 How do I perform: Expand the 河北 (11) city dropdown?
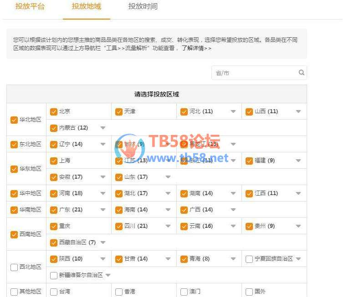(x=233, y=112)
